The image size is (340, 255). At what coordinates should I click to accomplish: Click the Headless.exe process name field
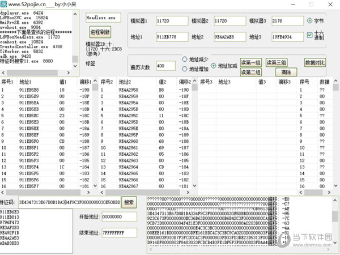[103, 18]
